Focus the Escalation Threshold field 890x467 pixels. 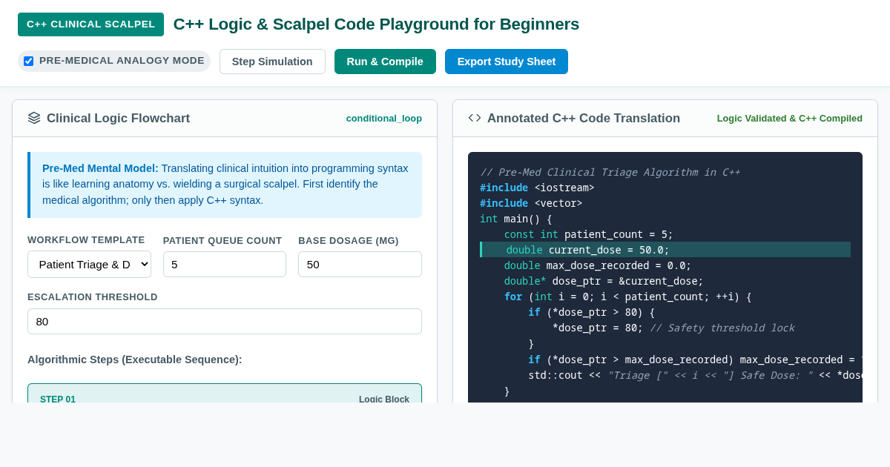[225, 321]
